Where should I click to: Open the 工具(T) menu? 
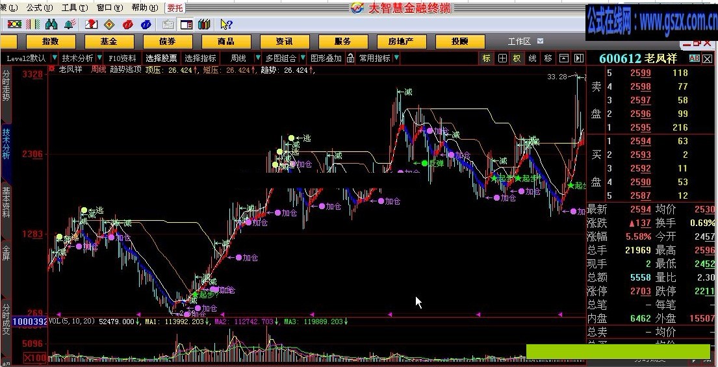click(x=75, y=8)
